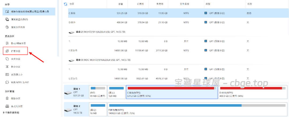Screen dimensions: 289x117
Task: Select 扩展分区 extend partition option
Action: (16, 51)
